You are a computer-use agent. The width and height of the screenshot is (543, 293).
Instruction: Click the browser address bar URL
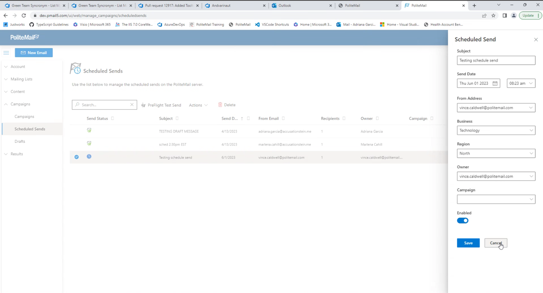pyautogui.click(x=93, y=16)
